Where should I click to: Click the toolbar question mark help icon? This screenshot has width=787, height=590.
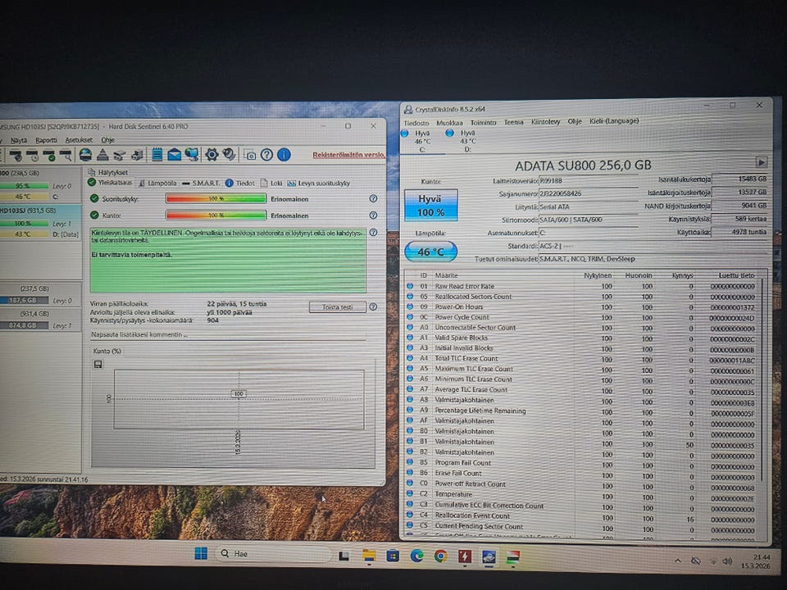pos(266,155)
